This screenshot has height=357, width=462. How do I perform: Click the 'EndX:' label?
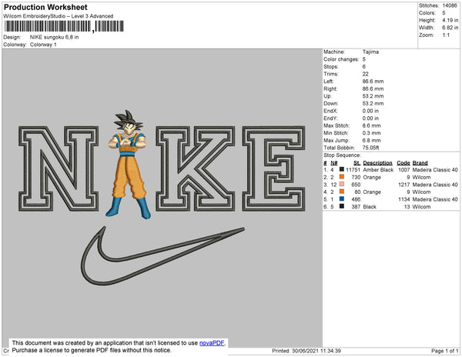coord(330,111)
